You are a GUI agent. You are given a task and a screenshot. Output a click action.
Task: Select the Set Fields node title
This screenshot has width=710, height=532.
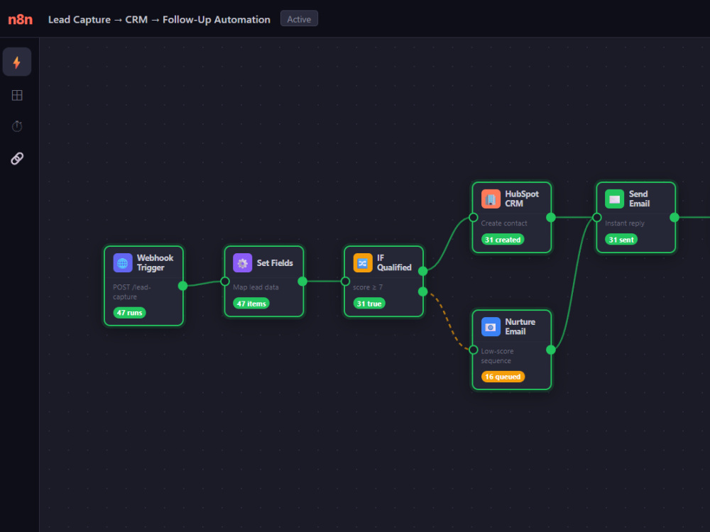[x=275, y=263]
